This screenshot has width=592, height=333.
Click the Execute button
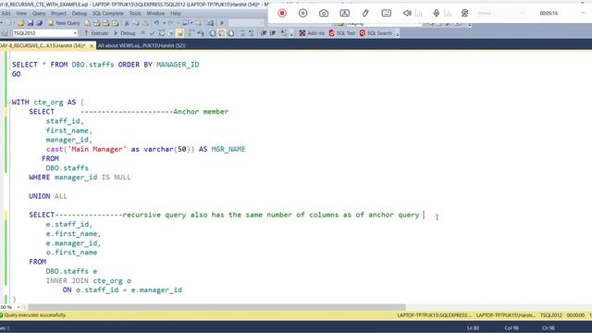(96, 33)
